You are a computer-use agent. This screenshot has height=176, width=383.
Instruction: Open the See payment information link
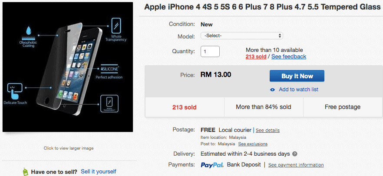296,165
